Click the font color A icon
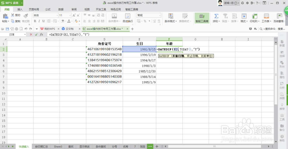 click(69, 21)
